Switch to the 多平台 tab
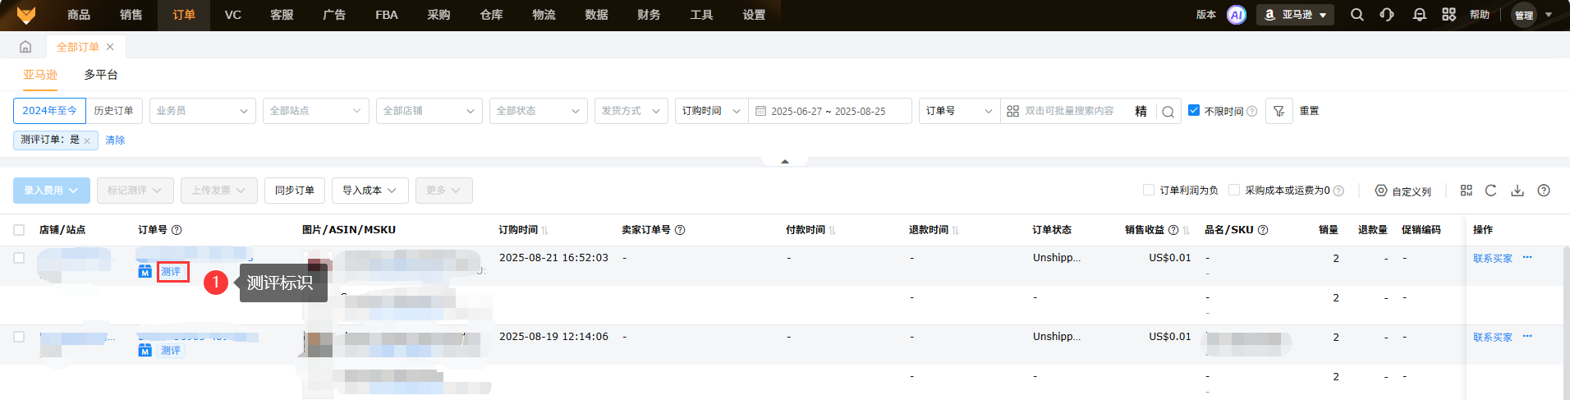 point(101,75)
